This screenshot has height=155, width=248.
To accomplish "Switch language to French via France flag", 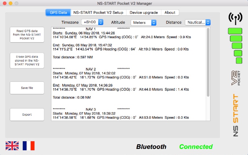I will pyautogui.click(x=29, y=146).
